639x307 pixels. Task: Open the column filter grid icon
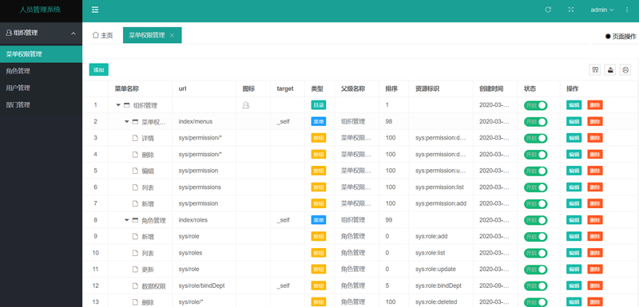tap(595, 69)
